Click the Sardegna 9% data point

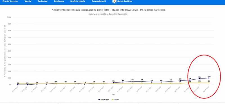[x=199, y=79]
